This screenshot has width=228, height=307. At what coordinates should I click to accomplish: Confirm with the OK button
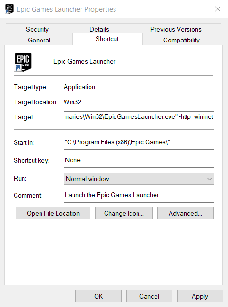[x=98, y=296]
